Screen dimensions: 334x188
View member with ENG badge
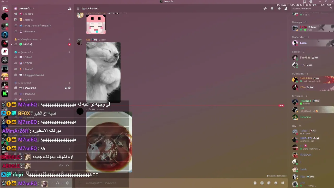pyautogui.click(x=313, y=177)
